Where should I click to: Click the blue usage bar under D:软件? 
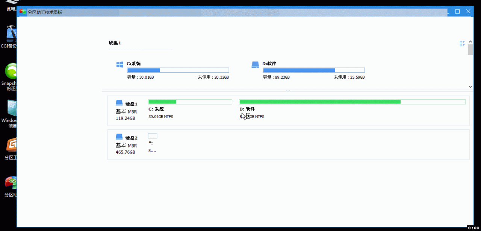click(313, 70)
